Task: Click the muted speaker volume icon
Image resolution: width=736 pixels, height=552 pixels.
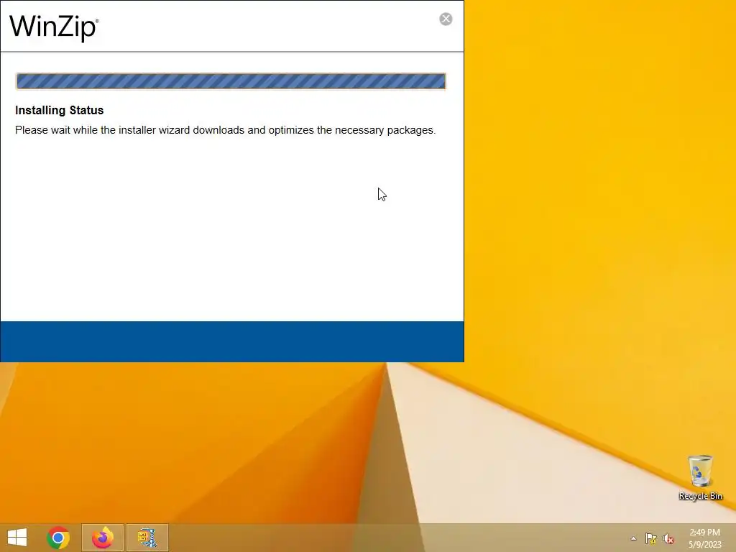Action: pyautogui.click(x=668, y=538)
